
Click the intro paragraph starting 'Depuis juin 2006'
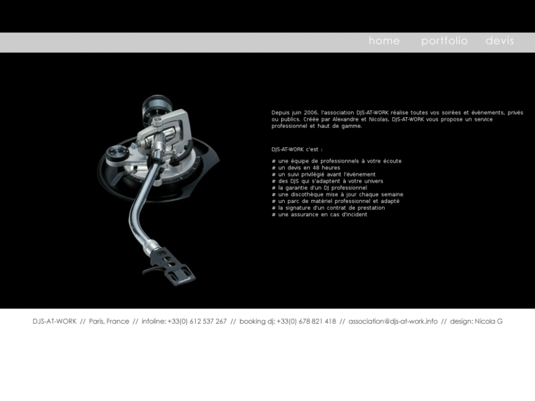[x=397, y=119]
